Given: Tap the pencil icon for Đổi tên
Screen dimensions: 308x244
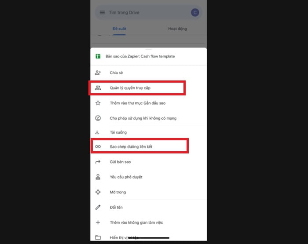Looking at the screenshot, I should coord(98,207).
